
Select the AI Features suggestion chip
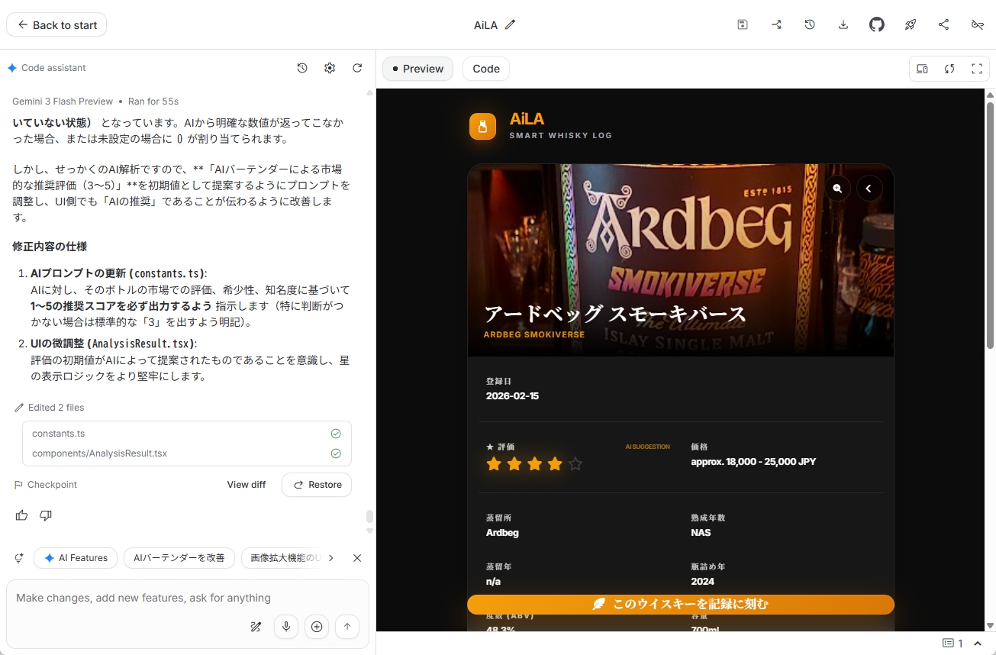click(x=76, y=558)
